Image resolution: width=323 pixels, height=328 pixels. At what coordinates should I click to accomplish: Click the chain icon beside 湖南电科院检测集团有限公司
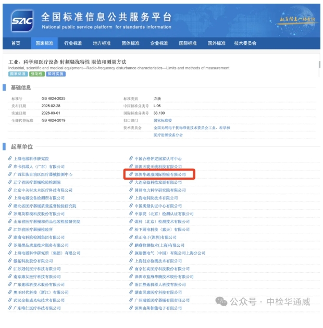click(x=10, y=237)
